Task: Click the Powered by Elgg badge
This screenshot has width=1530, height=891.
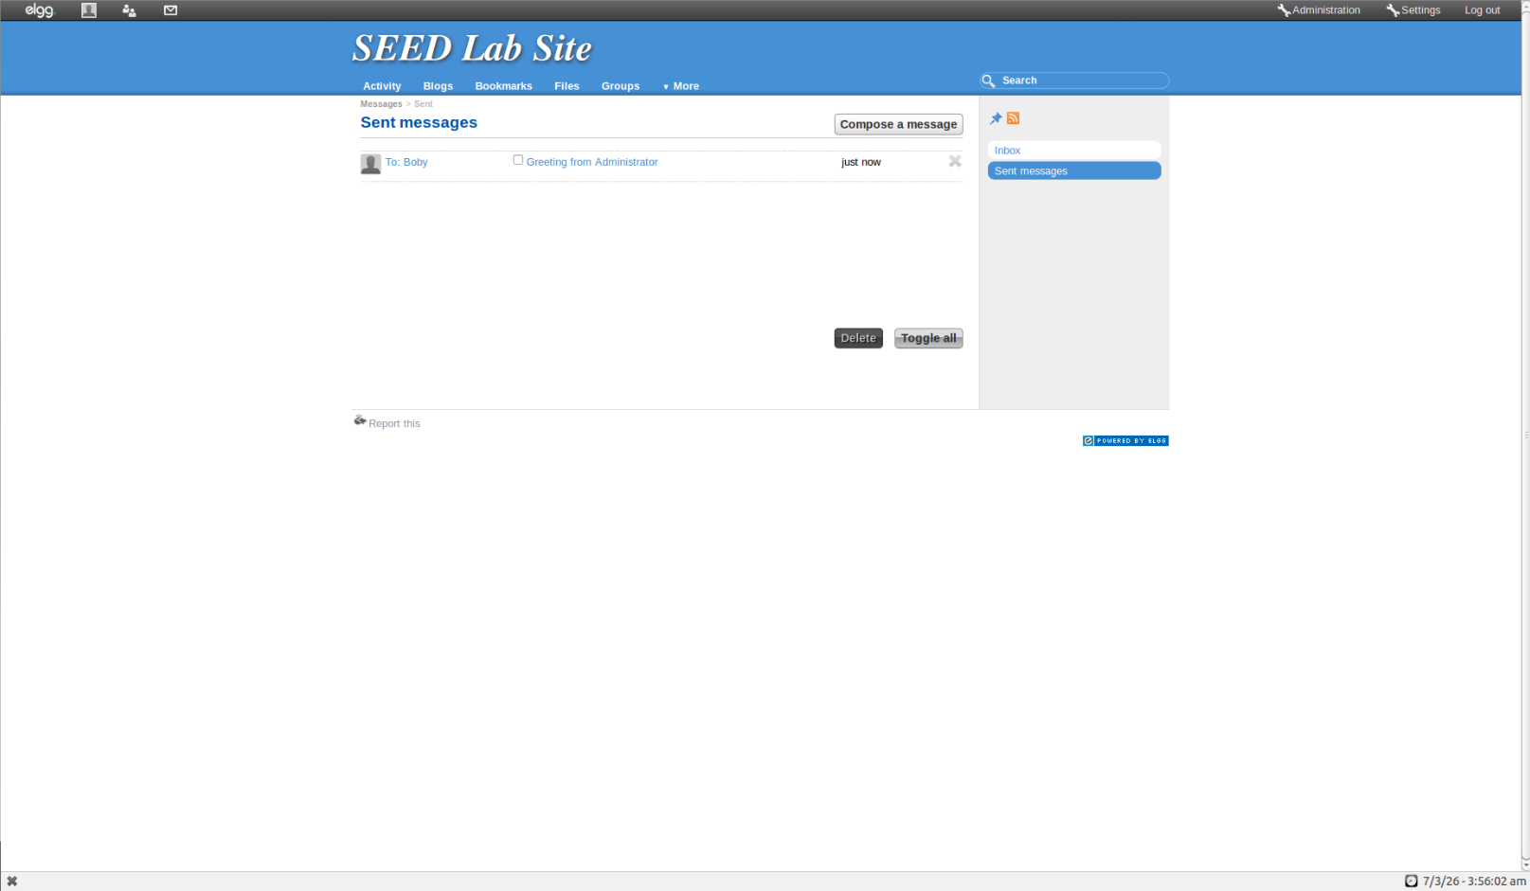Action: coord(1125,440)
